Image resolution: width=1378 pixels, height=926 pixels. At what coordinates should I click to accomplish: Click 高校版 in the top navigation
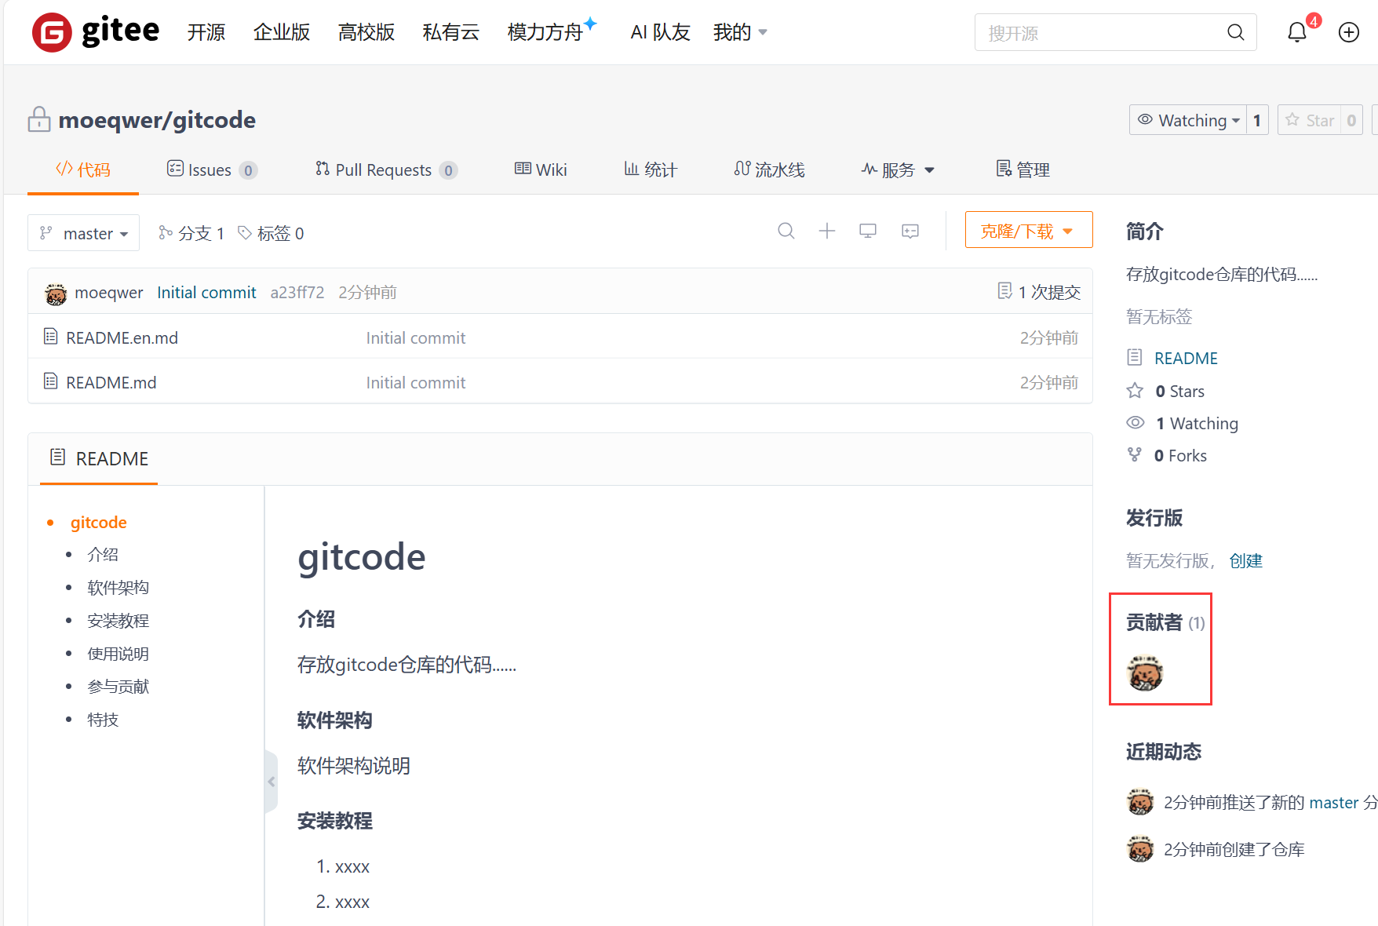tap(366, 32)
